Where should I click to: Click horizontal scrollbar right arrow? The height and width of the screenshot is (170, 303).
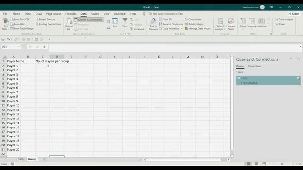pyautogui.click(x=228, y=160)
